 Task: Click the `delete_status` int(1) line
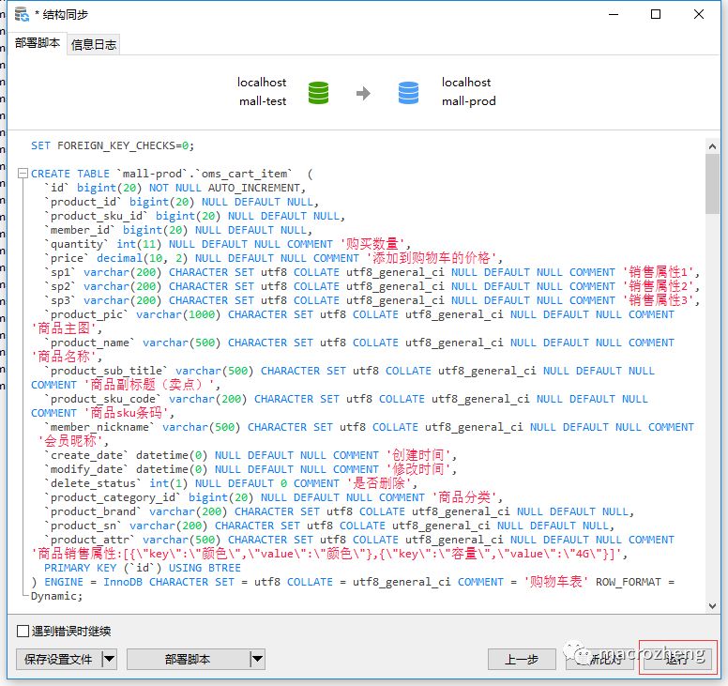pos(231,483)
